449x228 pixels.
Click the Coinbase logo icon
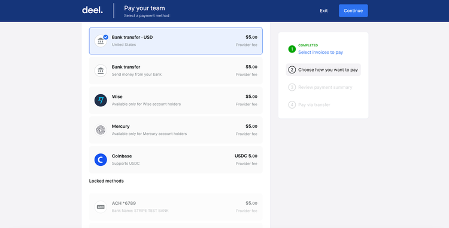pyautogui.click(x=101, y=160)
